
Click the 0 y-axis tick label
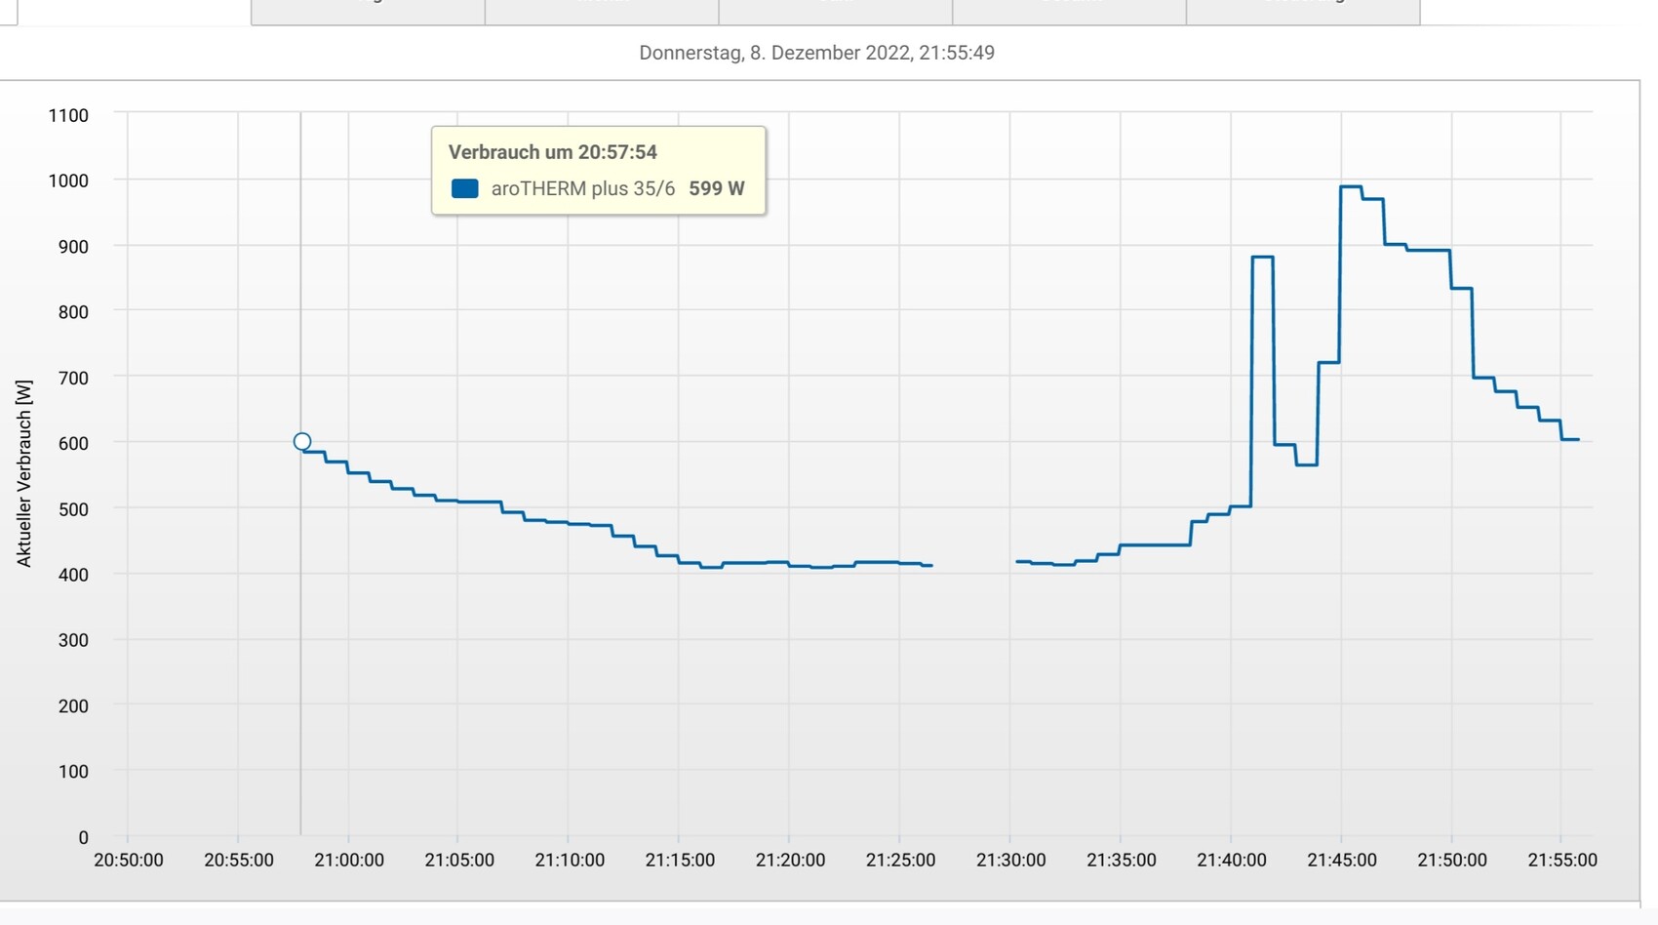pyautogui.click(x=83, y=837)
